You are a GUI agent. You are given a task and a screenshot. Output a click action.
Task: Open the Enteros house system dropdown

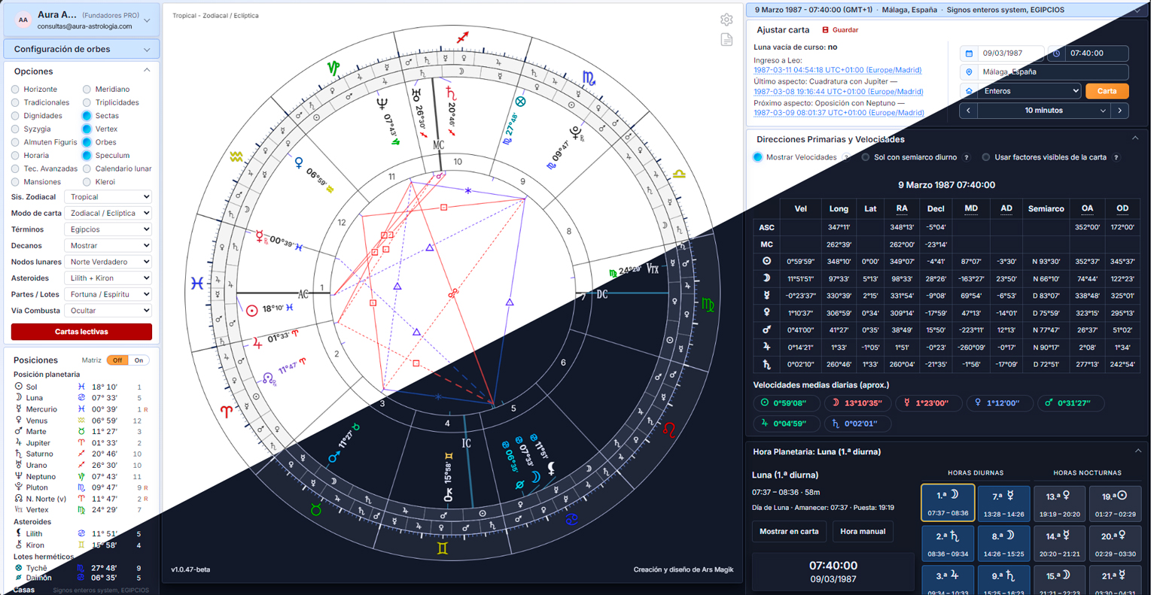point(1029,91)
